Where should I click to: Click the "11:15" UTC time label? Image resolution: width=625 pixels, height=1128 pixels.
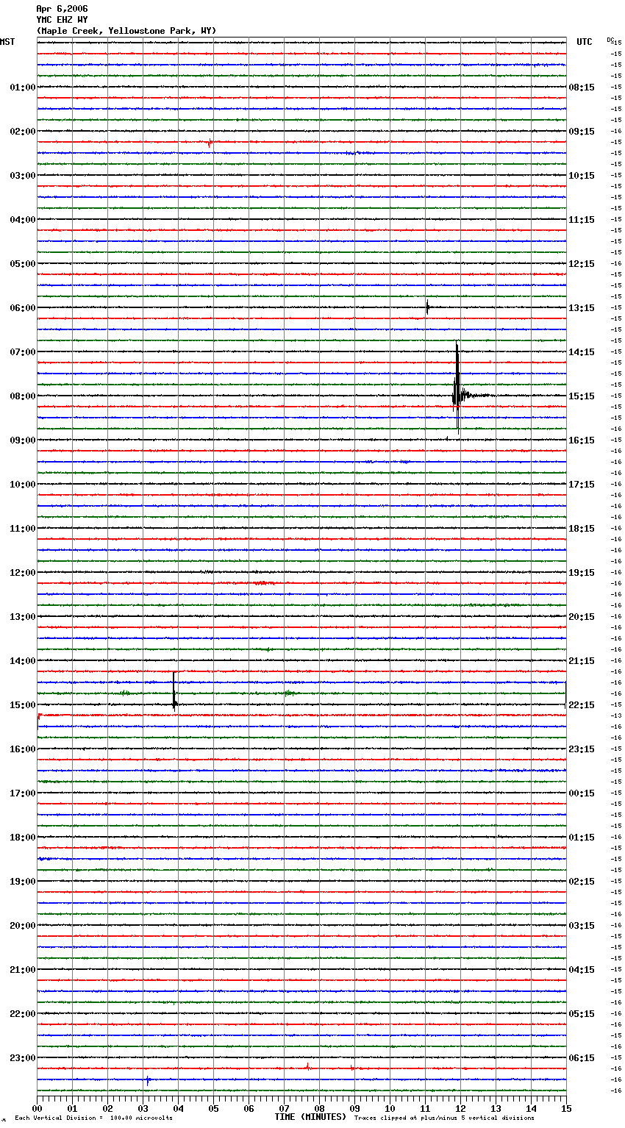click(x=582, y=220)
